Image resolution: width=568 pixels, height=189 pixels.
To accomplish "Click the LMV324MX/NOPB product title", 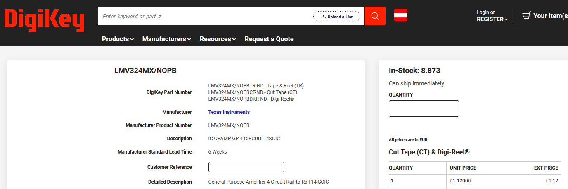I will point(145,71).
